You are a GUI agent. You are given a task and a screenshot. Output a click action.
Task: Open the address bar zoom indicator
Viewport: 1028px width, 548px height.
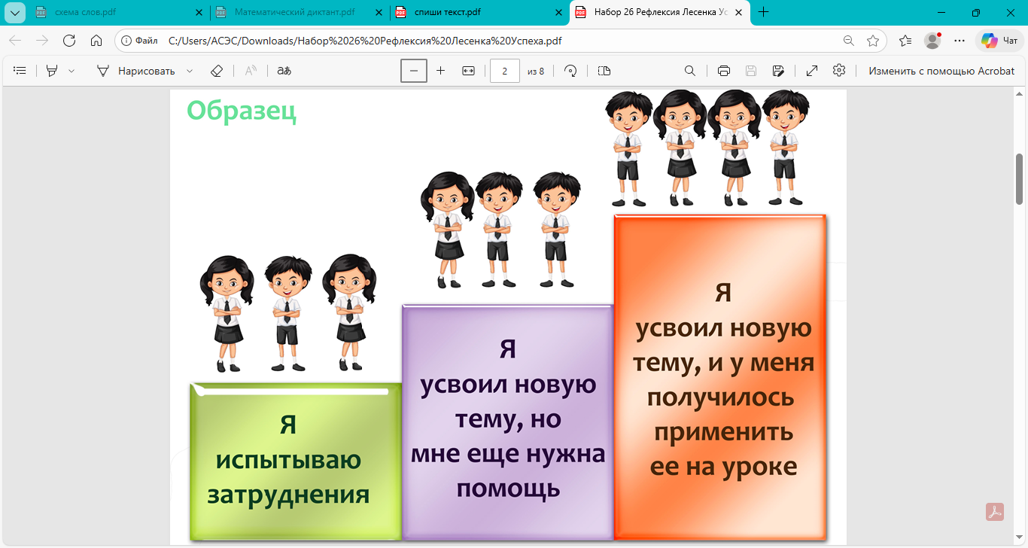(x=849, y=41)
